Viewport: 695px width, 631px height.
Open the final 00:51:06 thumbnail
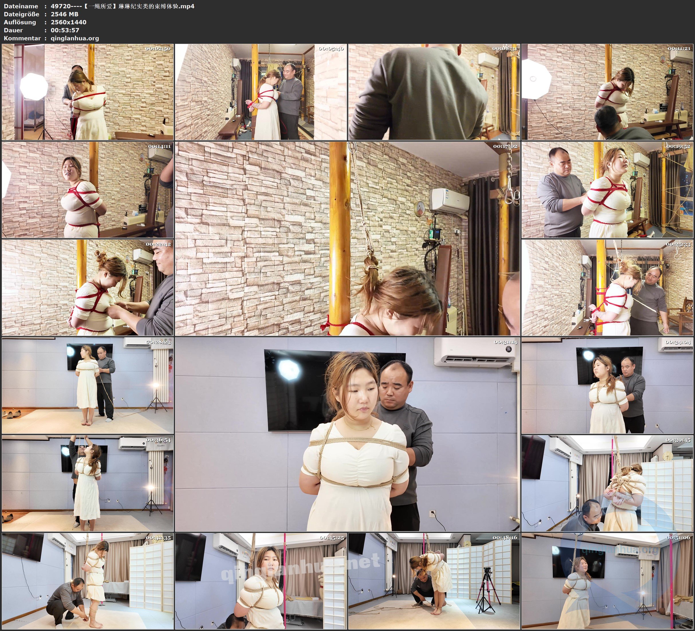(x=607, y=581)
